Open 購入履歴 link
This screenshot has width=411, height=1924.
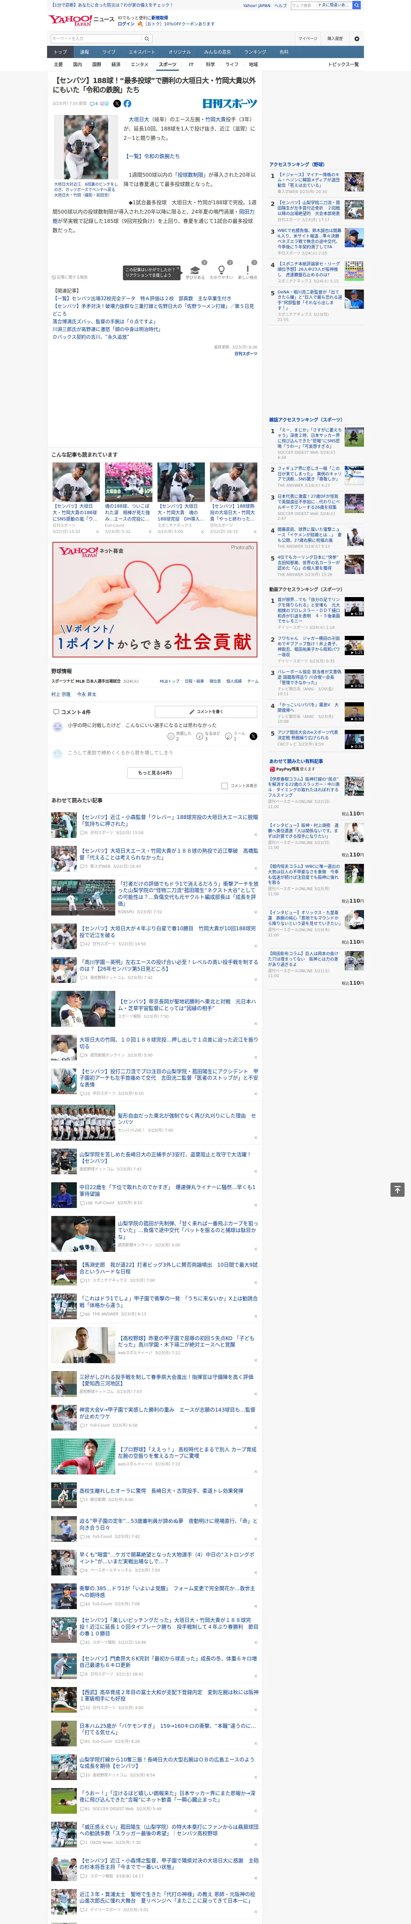pos(335,39)
